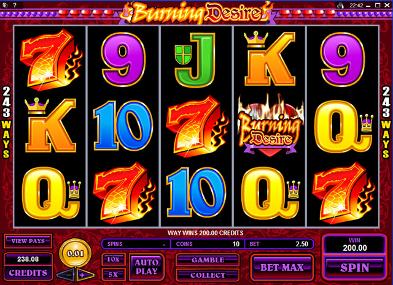The image size is (393, 285).
Task: Click the green J symbol
Action: tap(195, 59)
